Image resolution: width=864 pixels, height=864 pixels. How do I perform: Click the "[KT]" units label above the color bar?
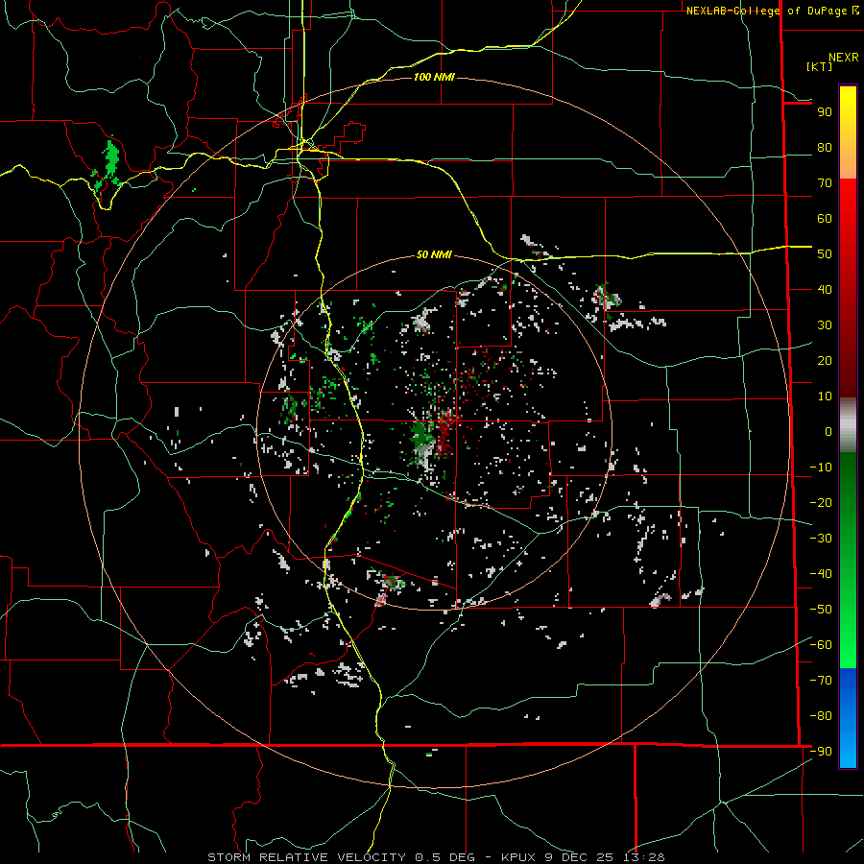[820, 66]
